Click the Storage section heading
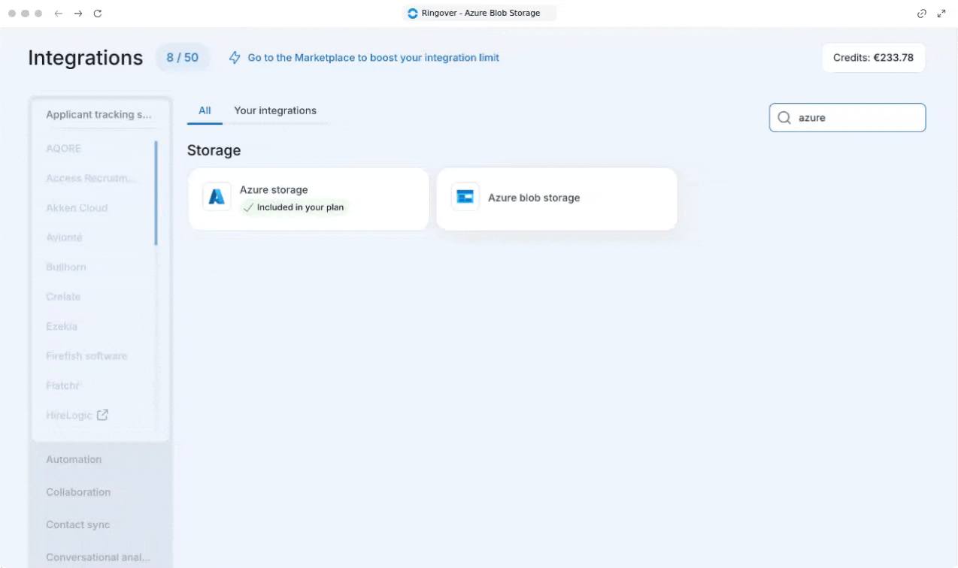958x568 pixels. click(x=214, y=150)
